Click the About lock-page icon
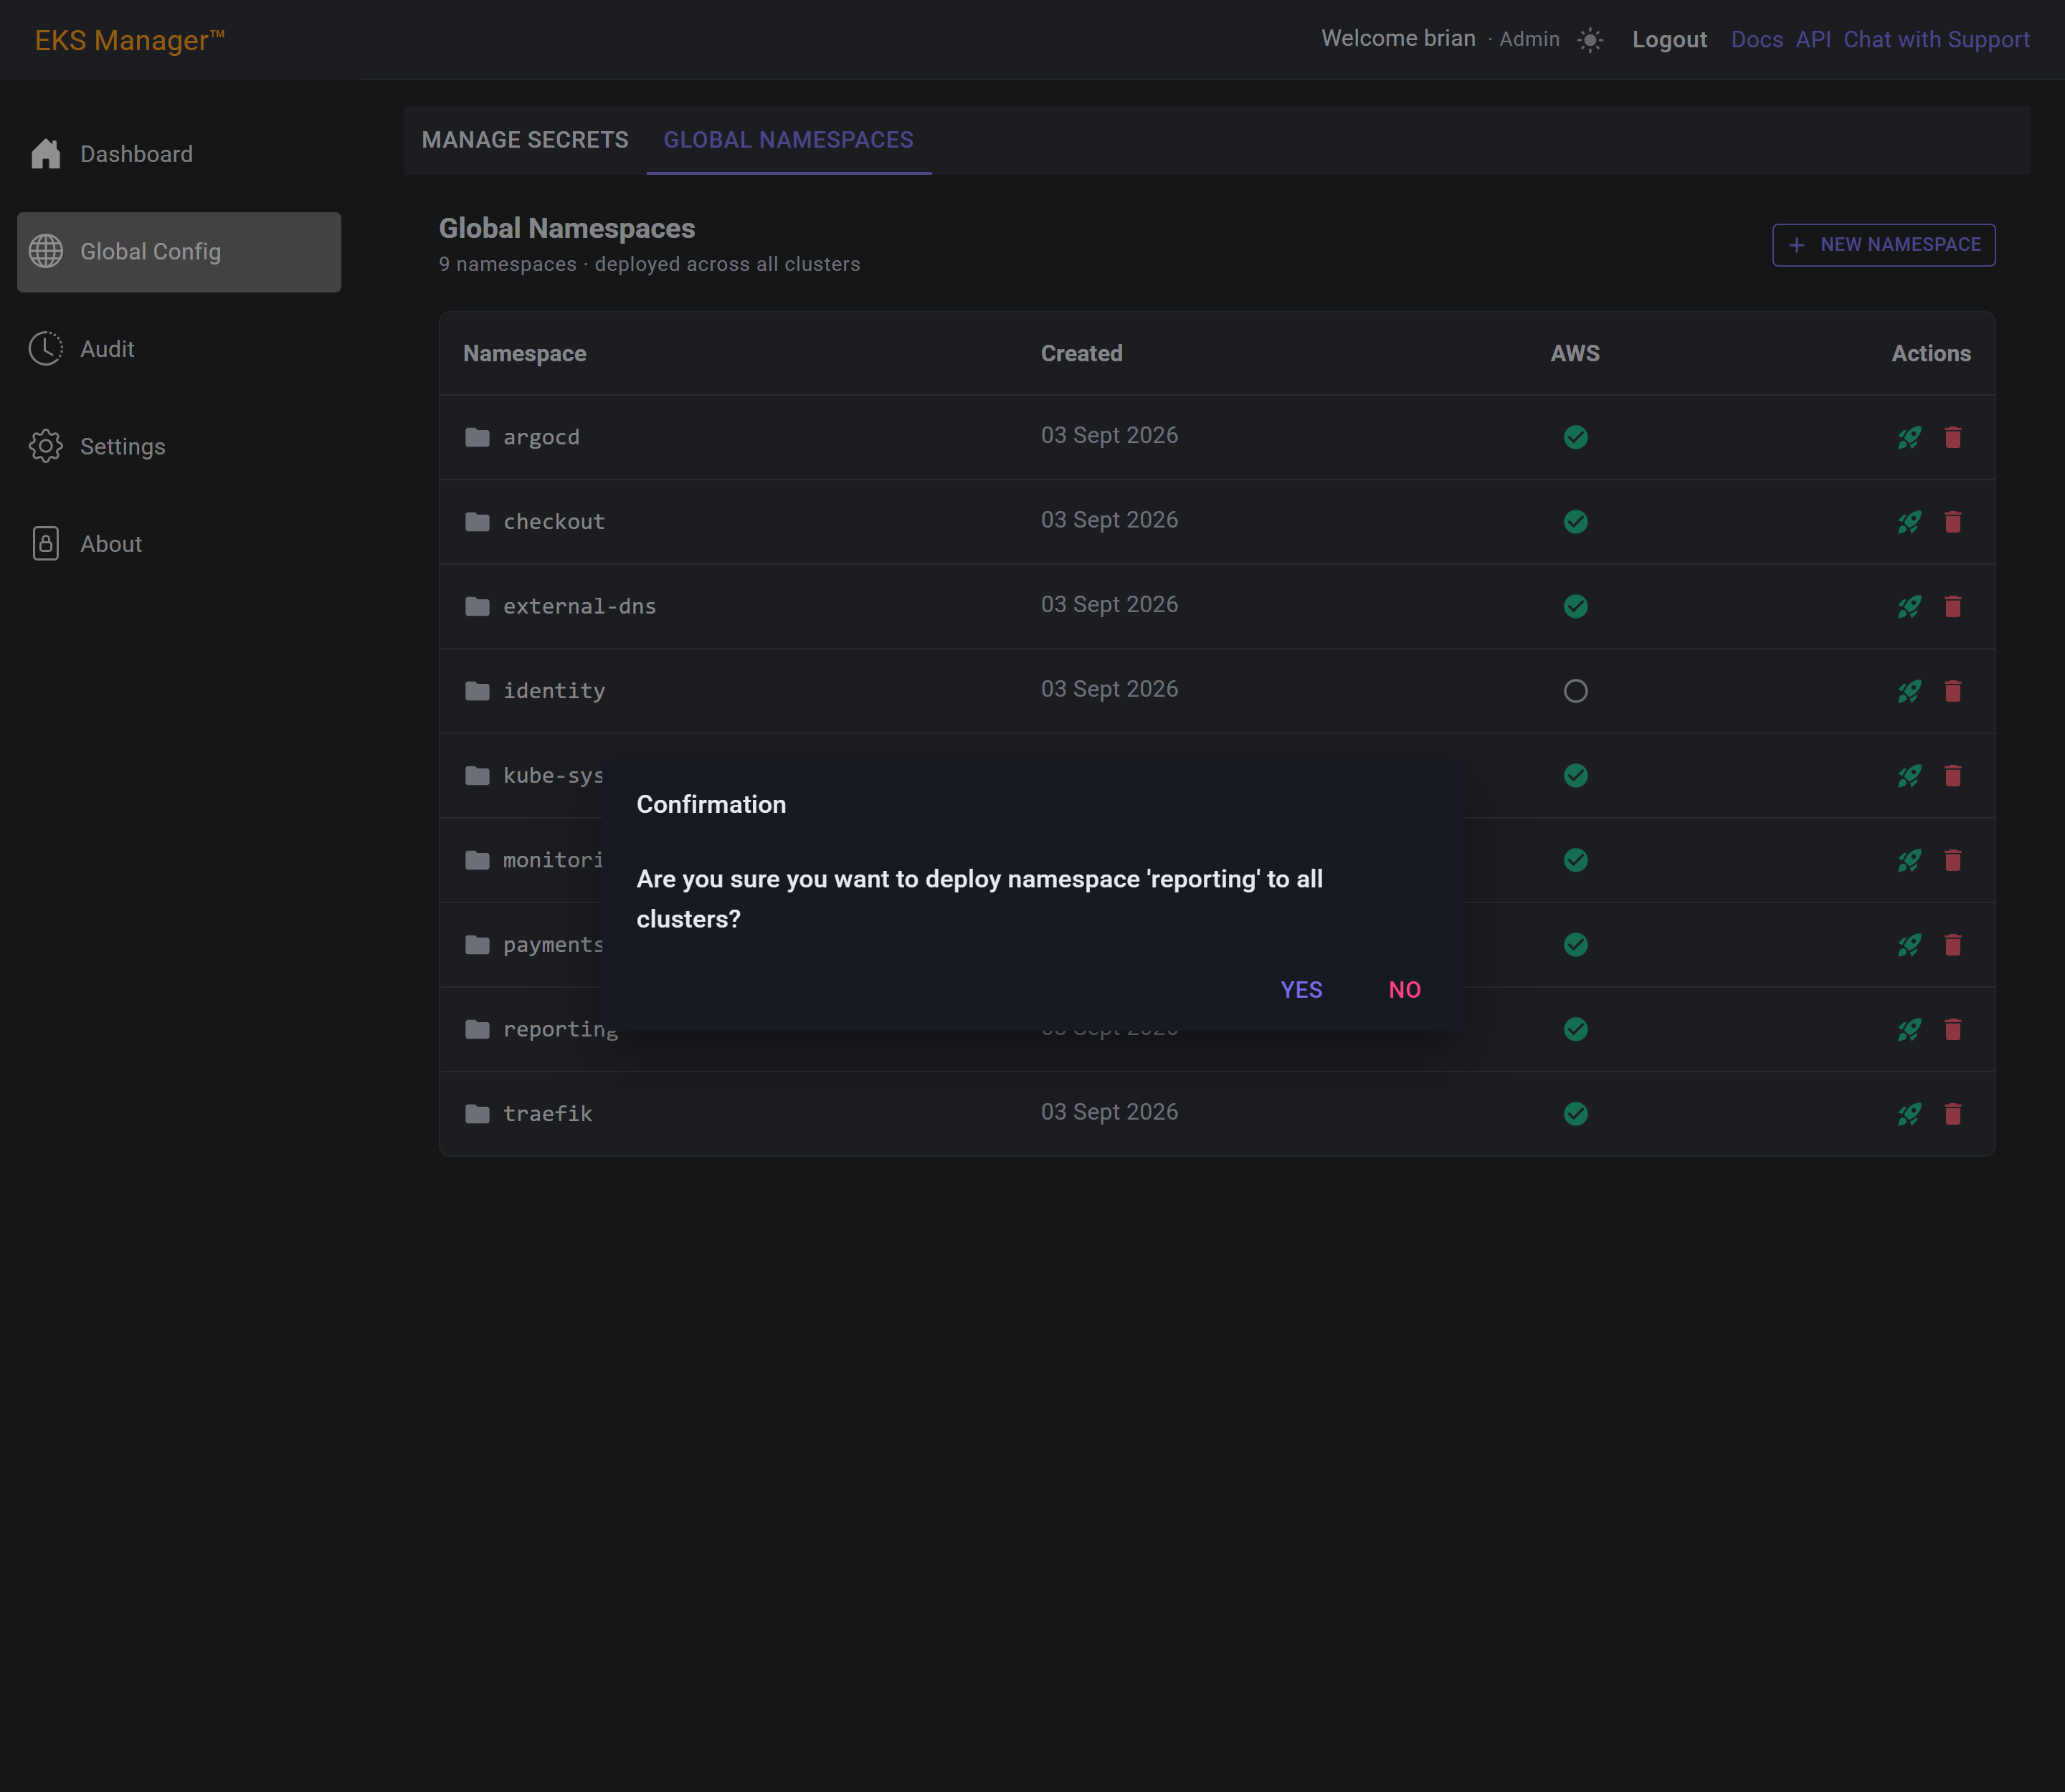Screen dimensions: 2065x1792 pos(46,544)
